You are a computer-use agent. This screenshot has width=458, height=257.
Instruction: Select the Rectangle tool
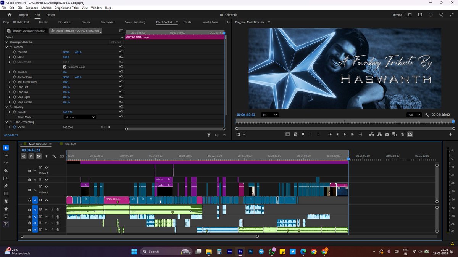point(6,193)
